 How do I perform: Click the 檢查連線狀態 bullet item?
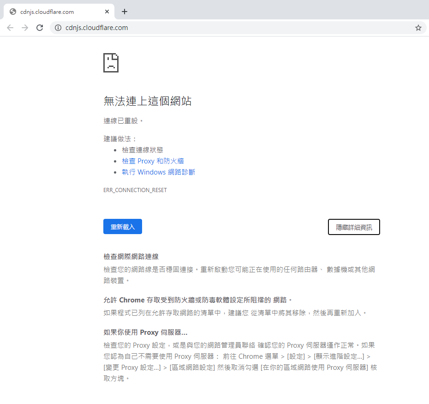(x=143, y=150)
